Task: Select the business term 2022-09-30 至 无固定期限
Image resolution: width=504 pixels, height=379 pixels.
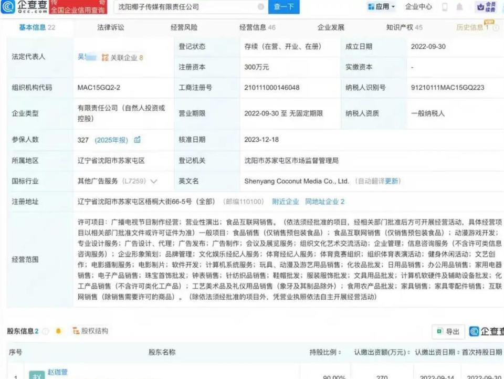Action: pos(283,113)
